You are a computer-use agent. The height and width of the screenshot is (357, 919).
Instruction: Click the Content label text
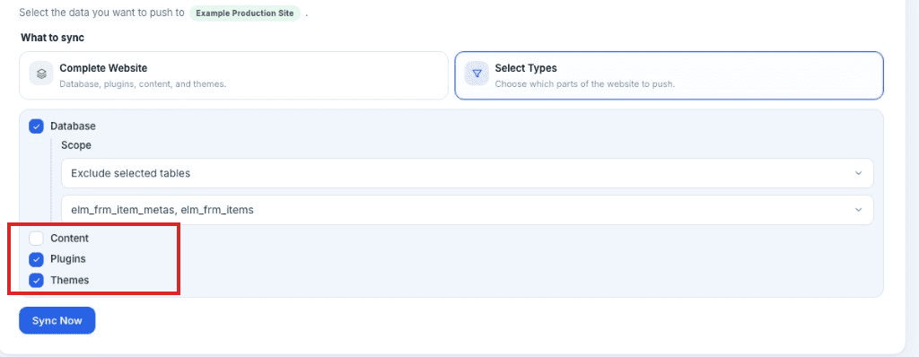pos(69,238)
